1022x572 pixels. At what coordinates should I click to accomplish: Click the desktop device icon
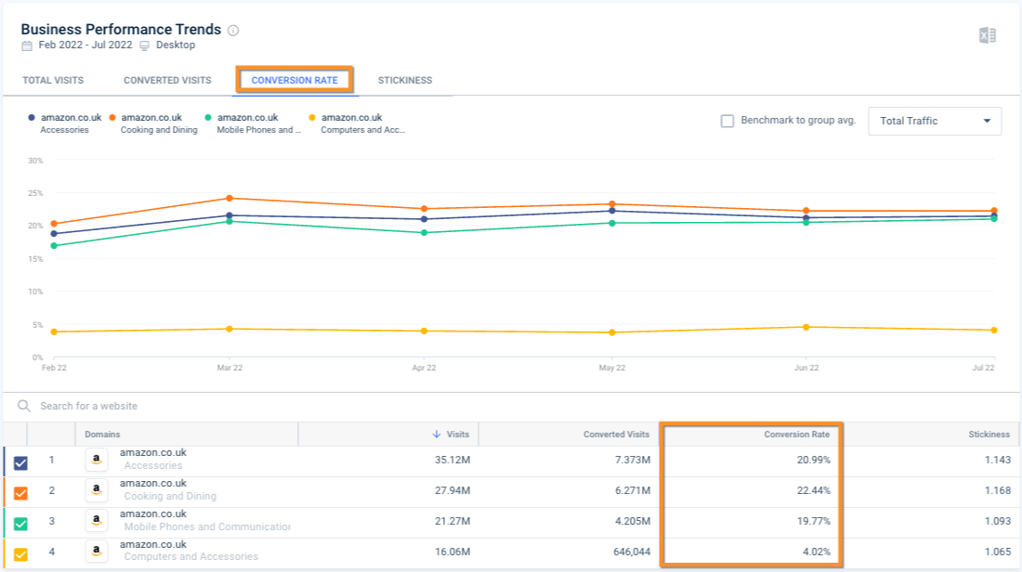(x=145, y=45)
